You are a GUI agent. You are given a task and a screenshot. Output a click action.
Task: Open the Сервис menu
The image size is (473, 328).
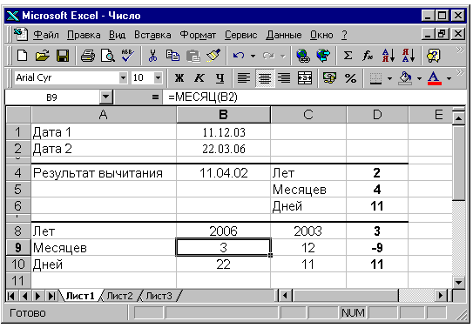point(240,35)
